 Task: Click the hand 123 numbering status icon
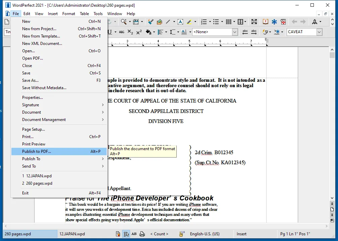tap(182, 234)
